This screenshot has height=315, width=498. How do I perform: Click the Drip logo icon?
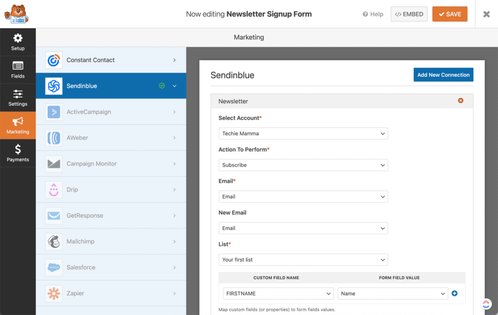(x=54, y=189)
